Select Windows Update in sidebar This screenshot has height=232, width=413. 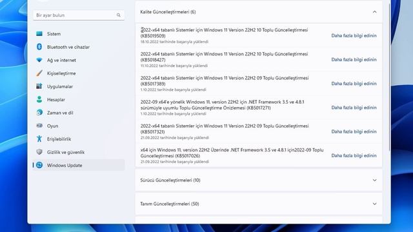coord(79,165)
